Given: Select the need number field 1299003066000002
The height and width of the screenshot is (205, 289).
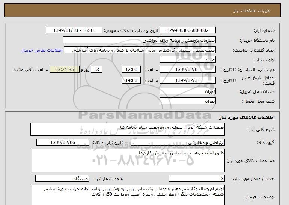Looking at the screenshot, I should (x=187, y=30).
